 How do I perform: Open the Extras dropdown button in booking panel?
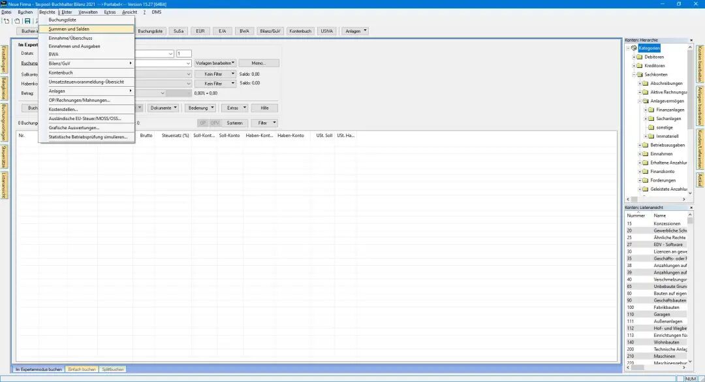(x=235, y=108)
